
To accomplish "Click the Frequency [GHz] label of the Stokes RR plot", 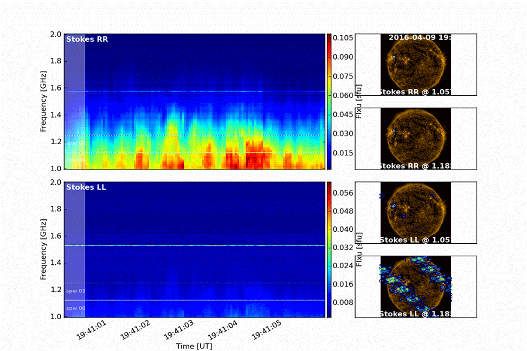I will click(43, 101).
